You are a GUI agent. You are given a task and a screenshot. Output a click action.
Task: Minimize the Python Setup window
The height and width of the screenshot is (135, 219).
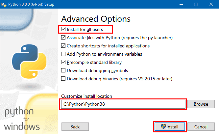point(181,4)
